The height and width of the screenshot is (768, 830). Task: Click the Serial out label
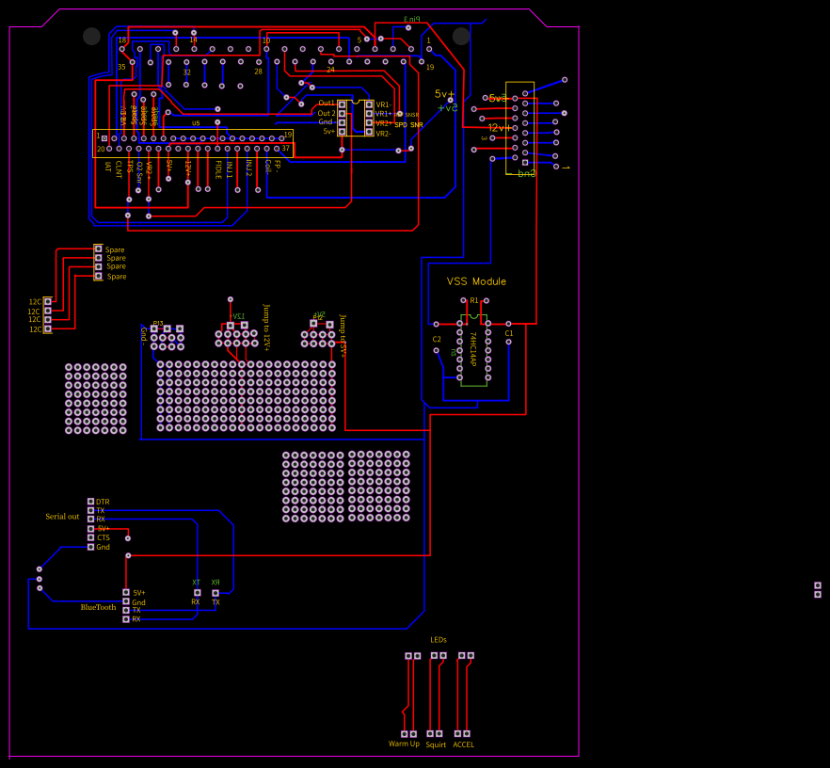click(x=62, y=516)
